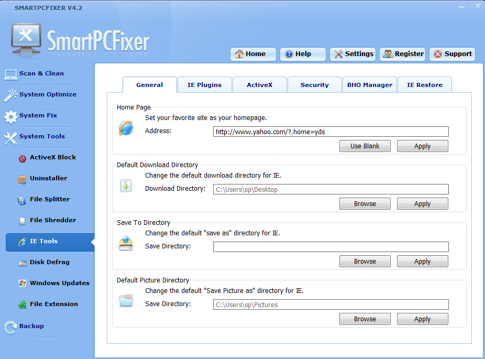Select the System Tools menu label

click(42, 136)
